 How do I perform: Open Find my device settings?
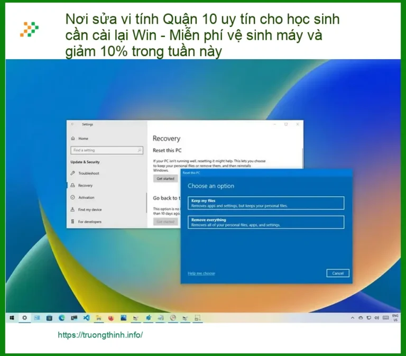click(x=90, y=209)
